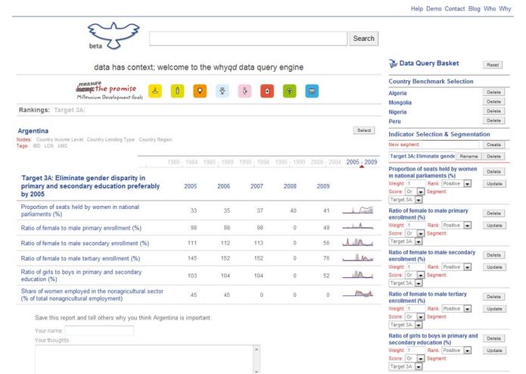Click the Data Query Basket icon

tap(393, 63)
